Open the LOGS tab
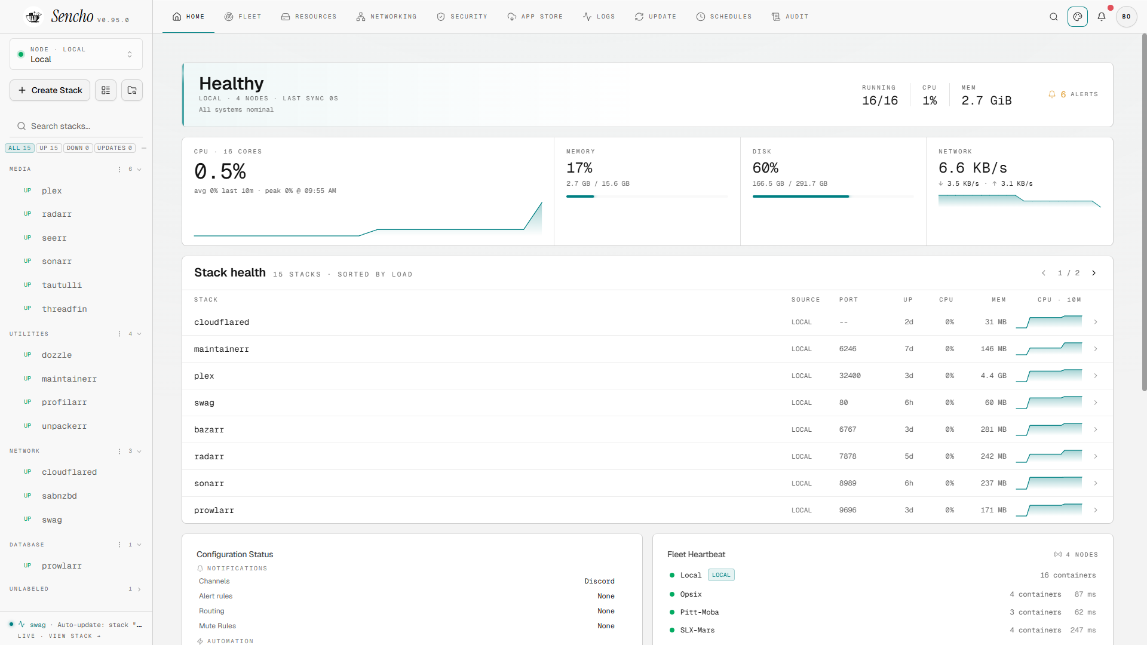This screenshot has width=1147, height=645. pos(599,17)
